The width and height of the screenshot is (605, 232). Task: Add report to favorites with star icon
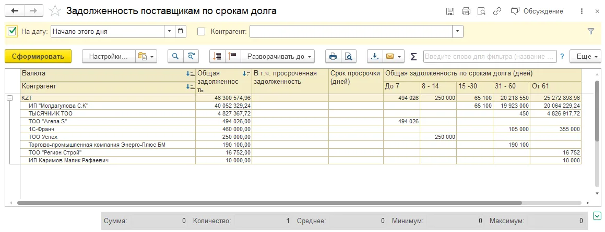[55, 11]
